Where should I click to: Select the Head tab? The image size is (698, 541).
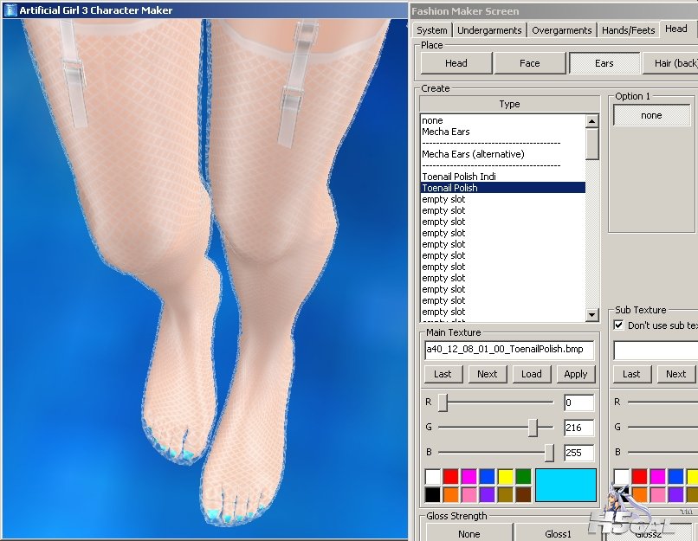pyautogui.click(x=675, y=29)
